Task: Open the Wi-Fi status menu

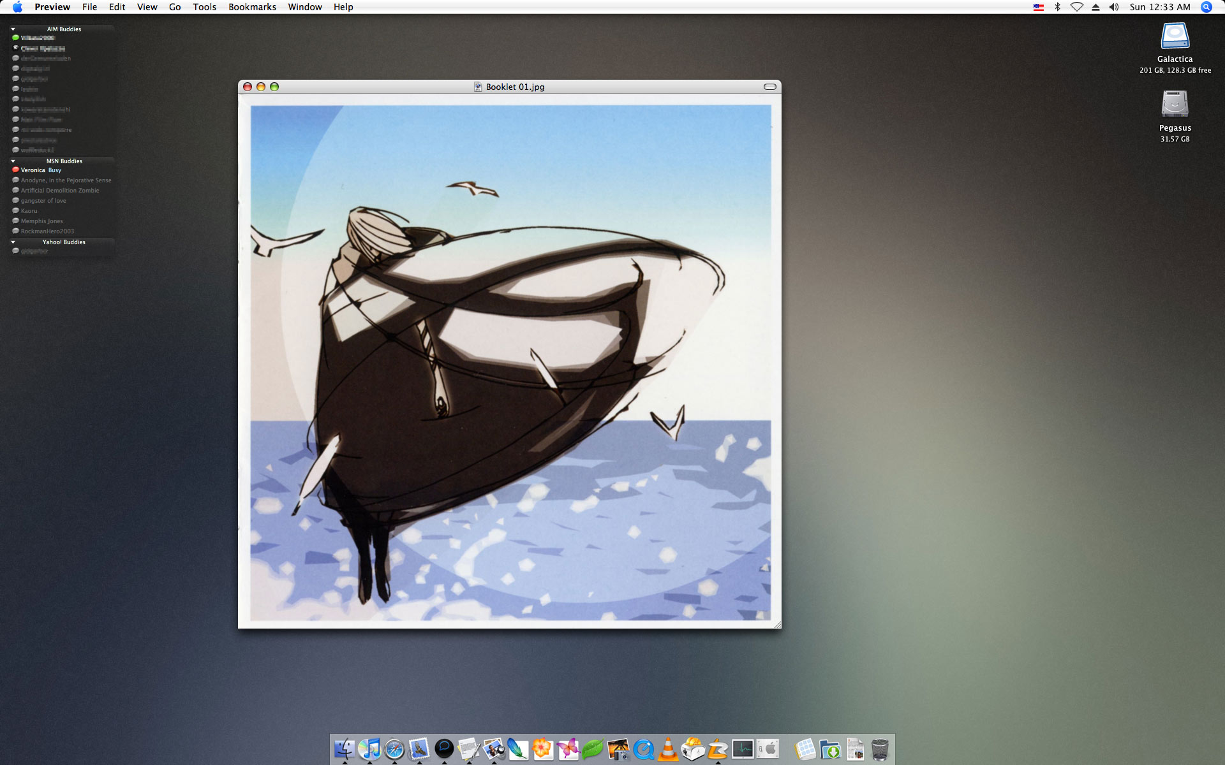Action: [x=1077, y=7]
